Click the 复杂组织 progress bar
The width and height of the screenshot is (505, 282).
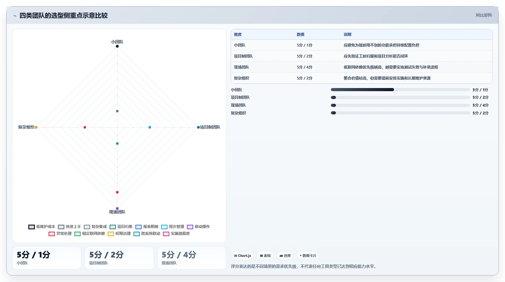pos(400,113)
